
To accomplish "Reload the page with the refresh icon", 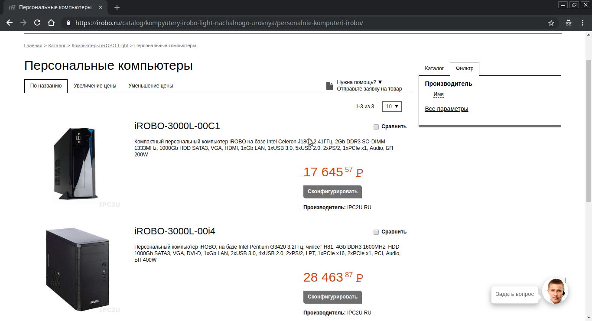I will coord(37,23).
